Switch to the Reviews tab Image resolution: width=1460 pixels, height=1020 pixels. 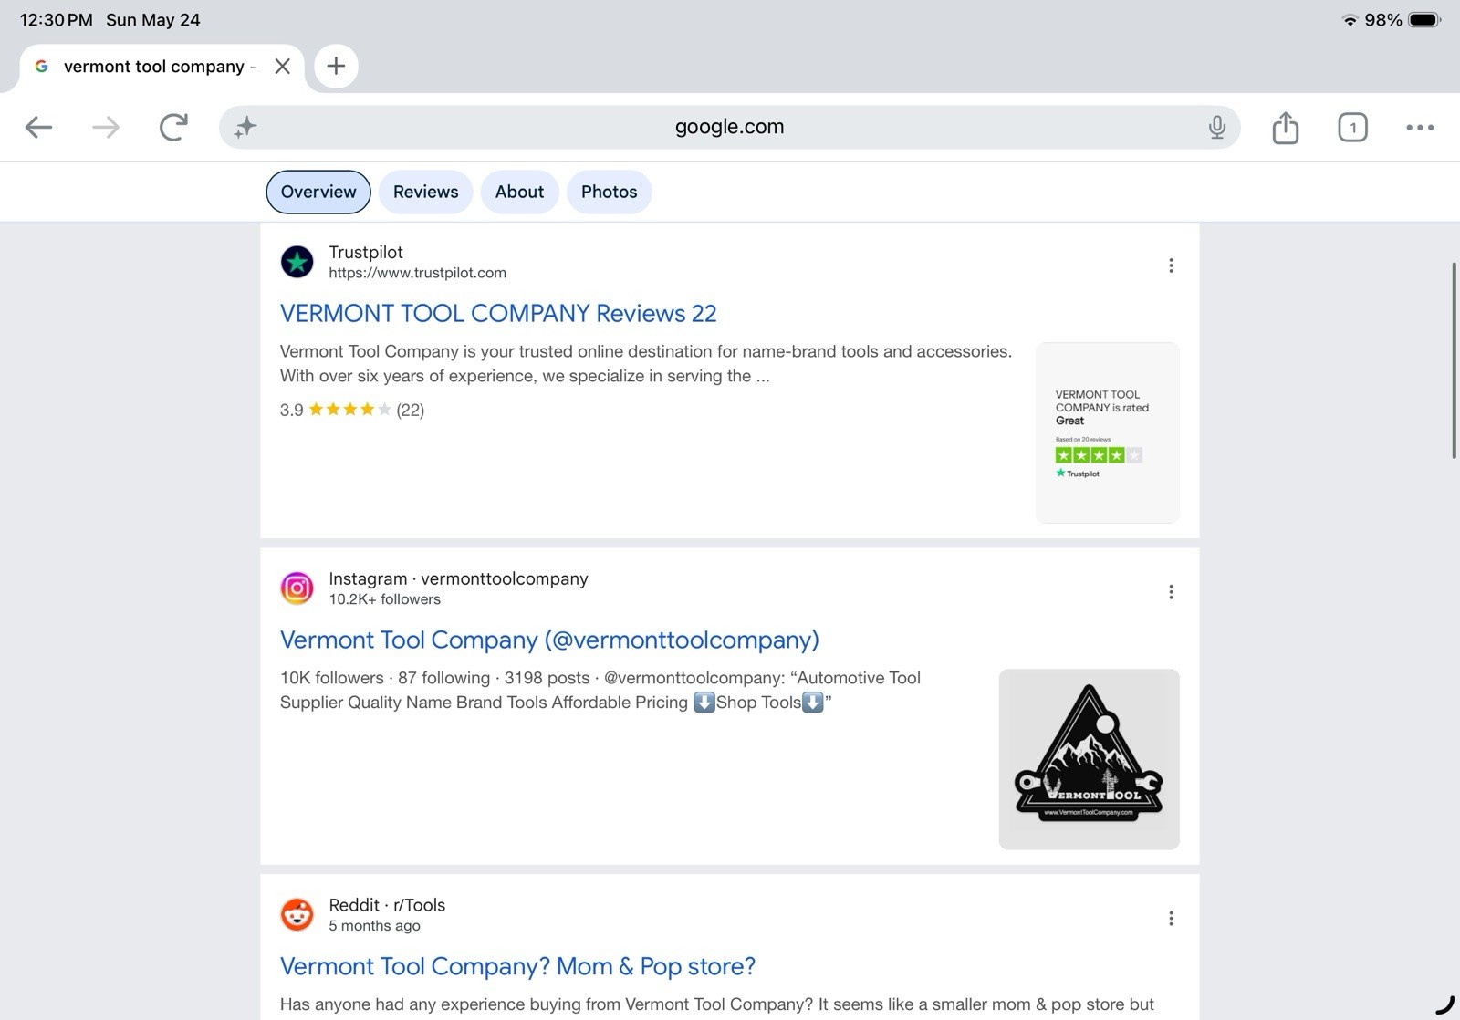click(425, 192)
